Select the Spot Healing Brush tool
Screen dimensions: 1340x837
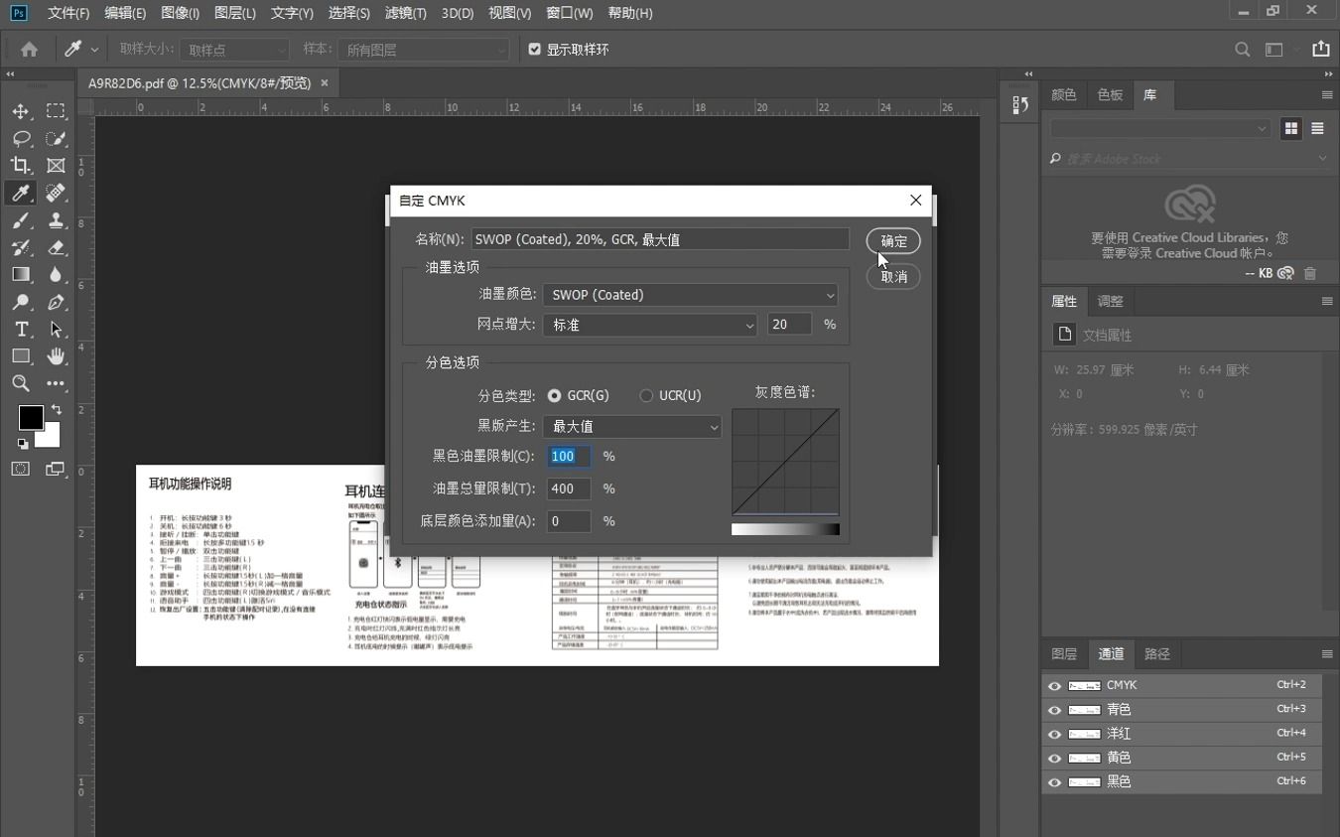point(56,193)
